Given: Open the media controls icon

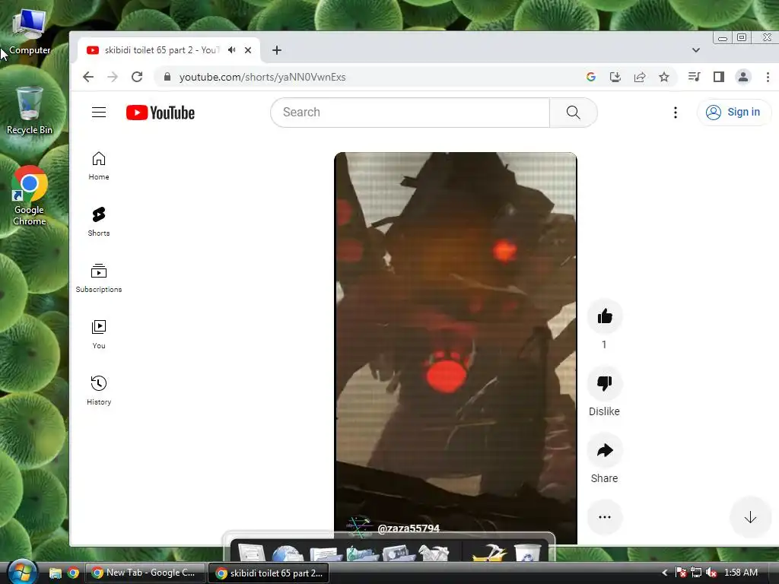Looking at the screenshot, I should (694, 77).
